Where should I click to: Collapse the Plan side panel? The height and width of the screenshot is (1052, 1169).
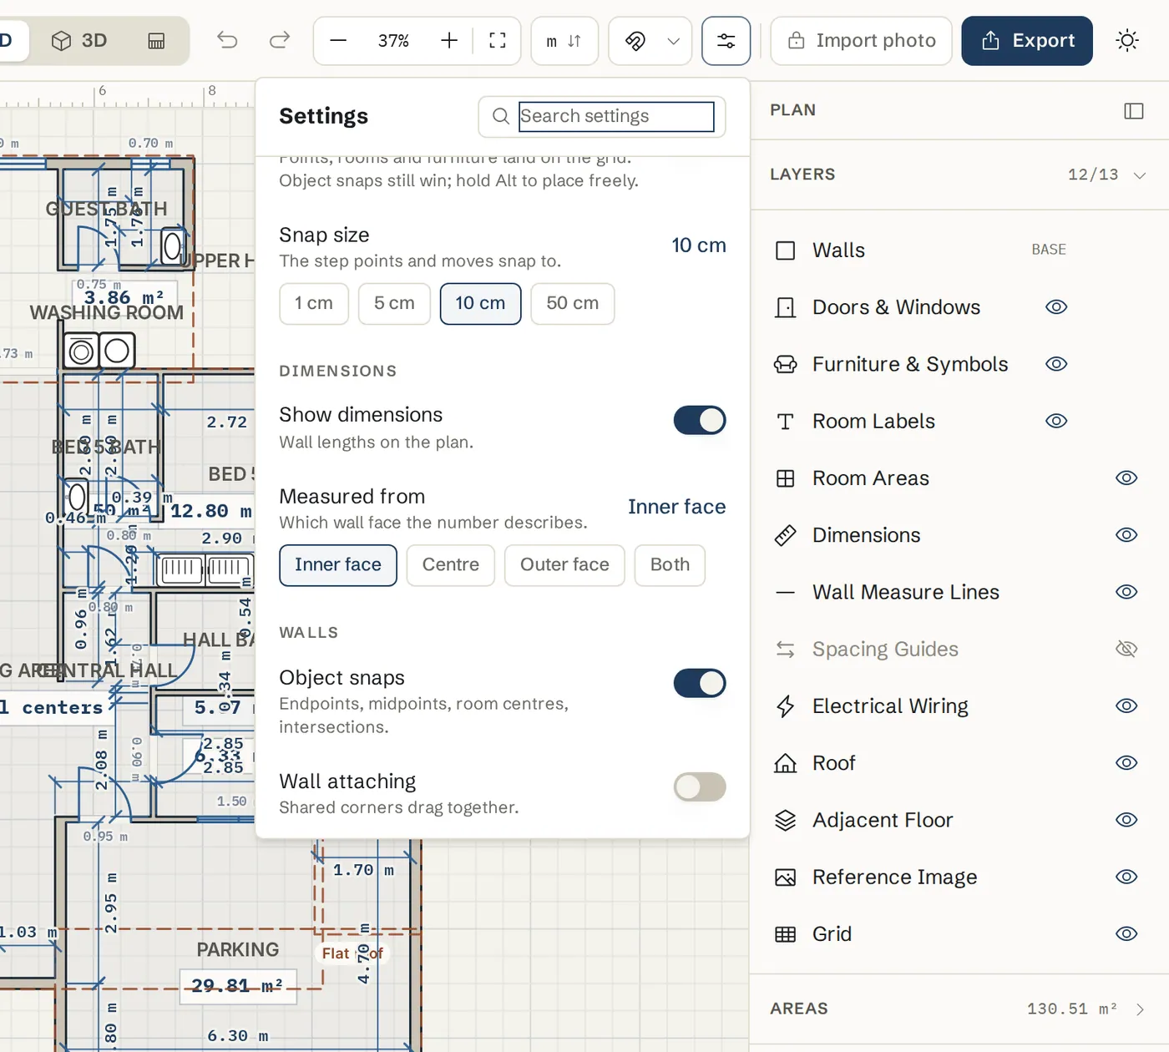tap(1134, 111)
